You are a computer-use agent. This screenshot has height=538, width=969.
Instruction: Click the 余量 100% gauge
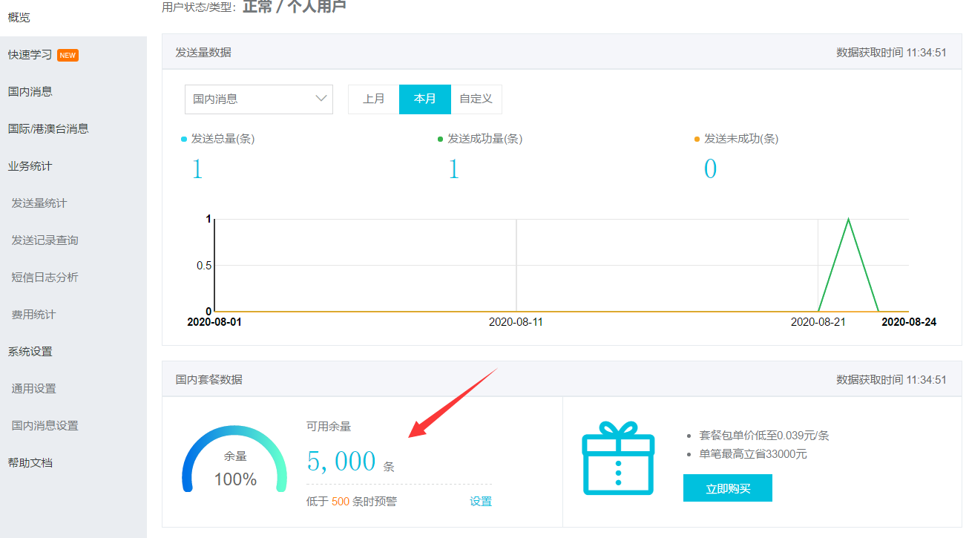(234, 458)
